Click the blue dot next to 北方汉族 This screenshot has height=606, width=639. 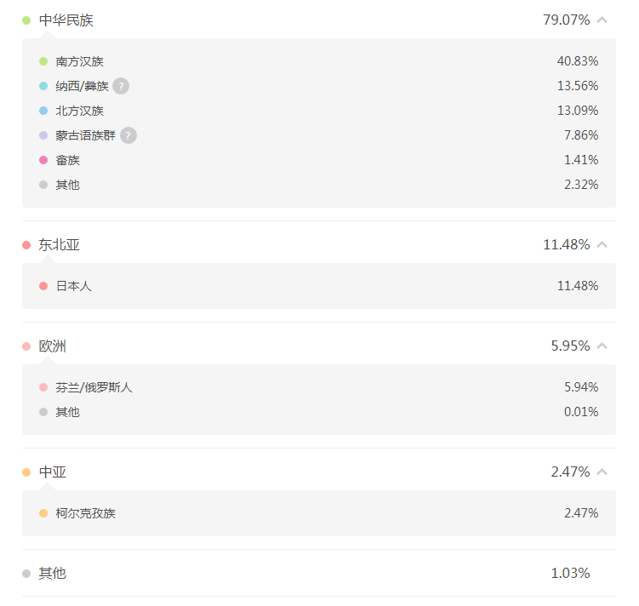(43, 111)
